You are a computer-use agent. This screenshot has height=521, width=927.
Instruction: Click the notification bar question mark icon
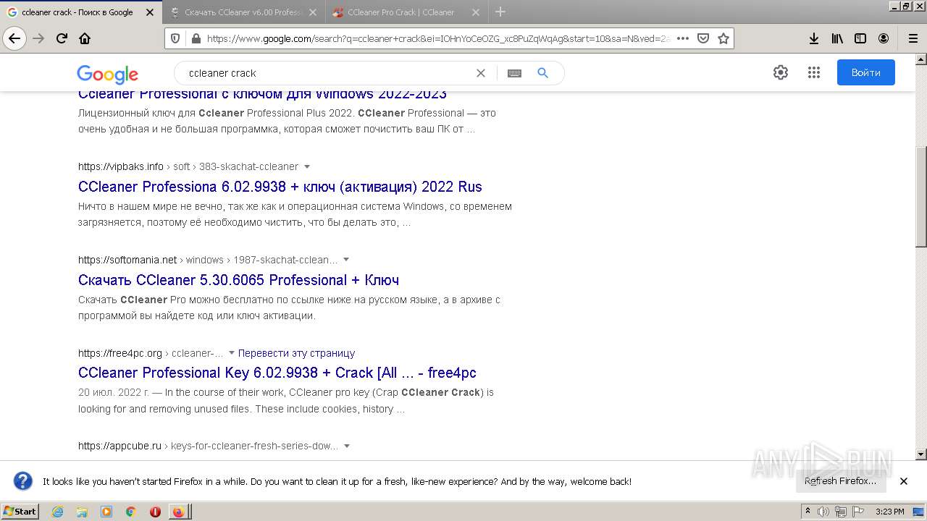(x=23, y=481)
